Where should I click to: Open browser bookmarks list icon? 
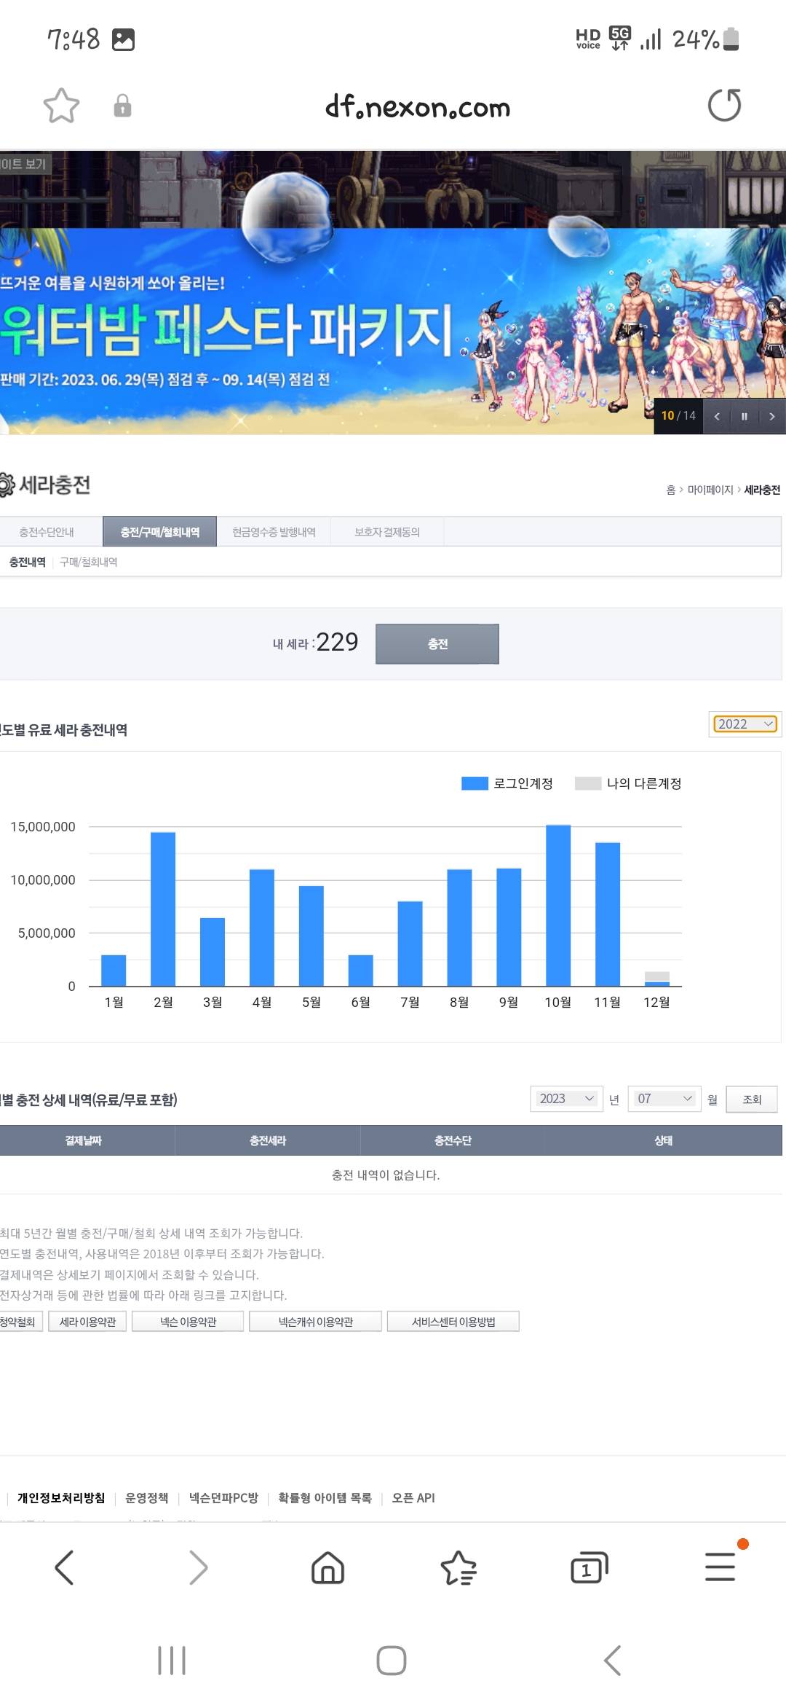tap(458, 1567)
